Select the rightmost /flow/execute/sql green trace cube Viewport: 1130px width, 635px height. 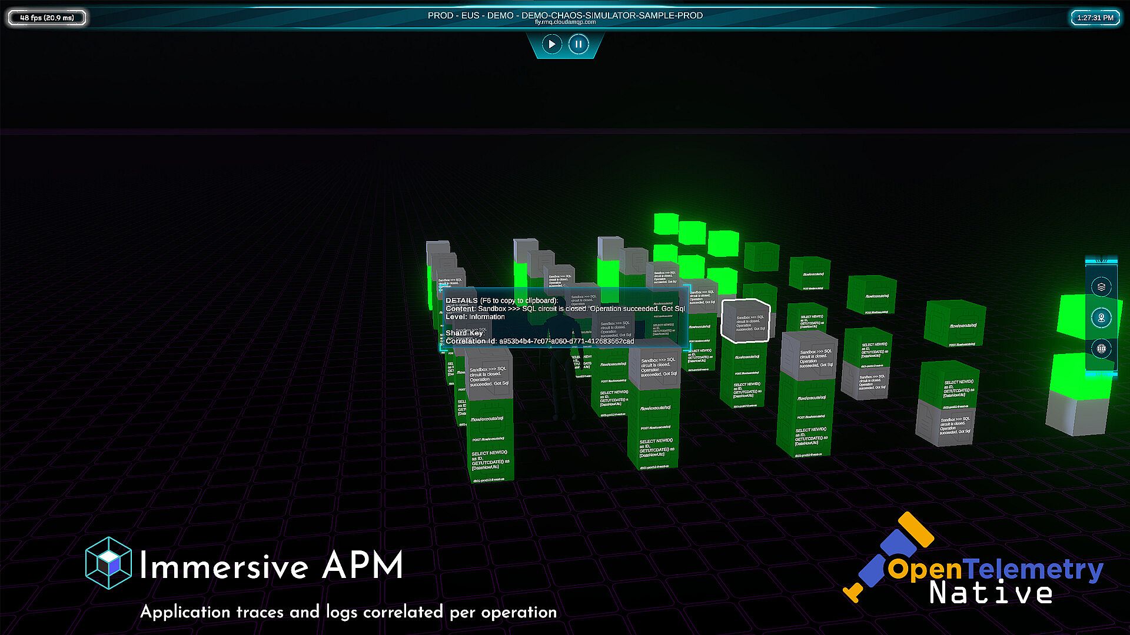tap(955, 325)
